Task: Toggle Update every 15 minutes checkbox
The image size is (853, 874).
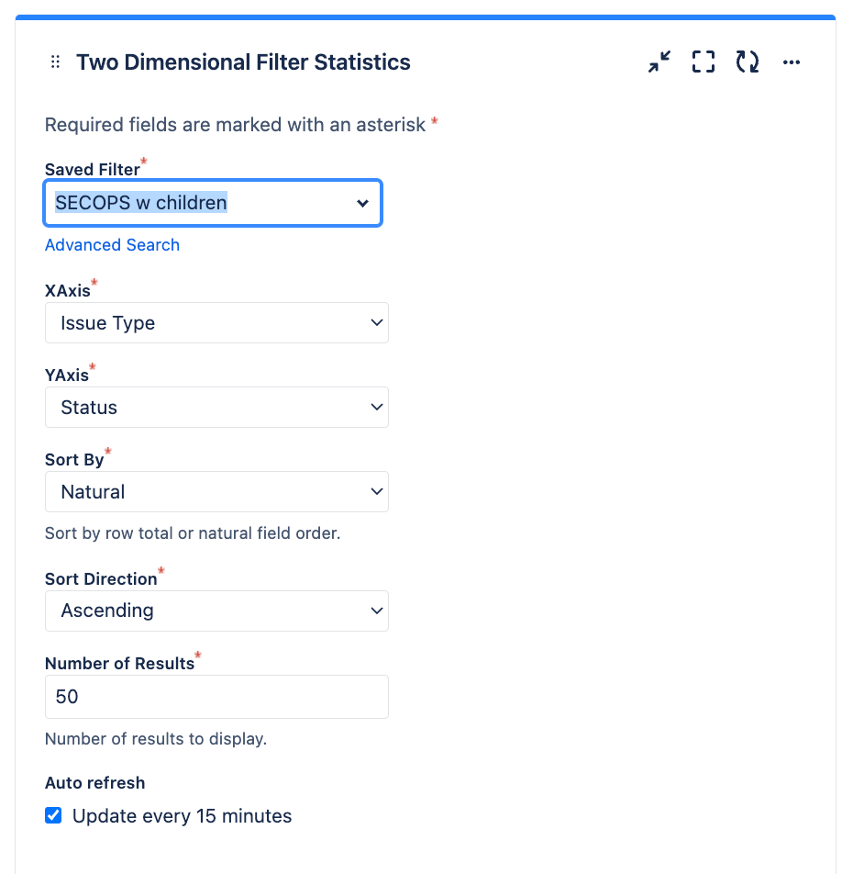Action: point(53,815)
